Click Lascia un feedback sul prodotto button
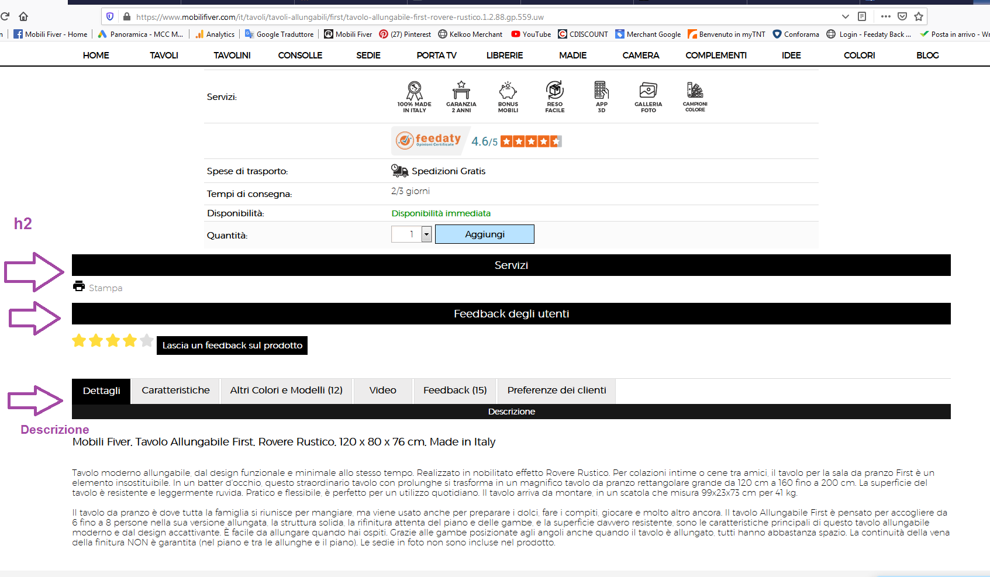The height and width of the screenshot is (577, 990). pyautogui.click(x=232, y=345)
